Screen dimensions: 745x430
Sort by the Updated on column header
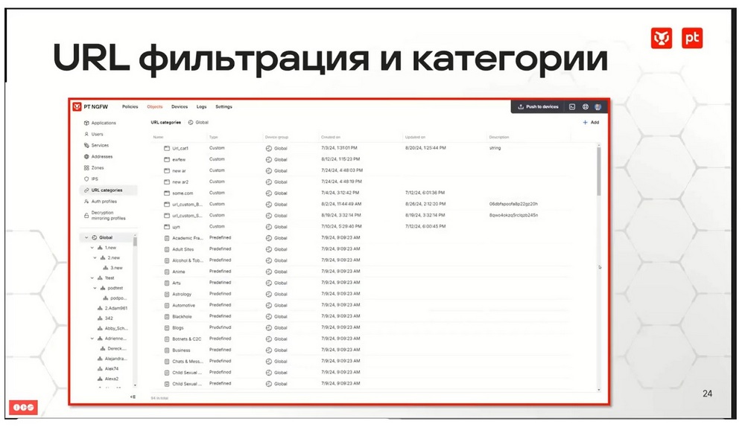click(415, 137)
